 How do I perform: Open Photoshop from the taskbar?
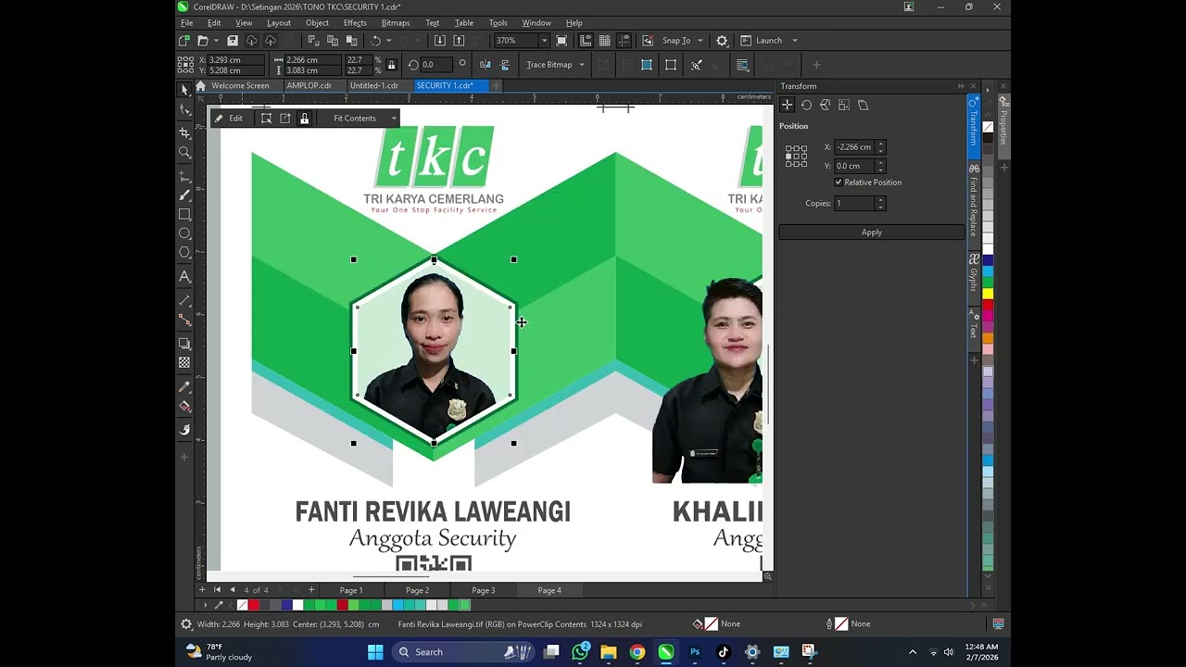[x=695, y=652]
